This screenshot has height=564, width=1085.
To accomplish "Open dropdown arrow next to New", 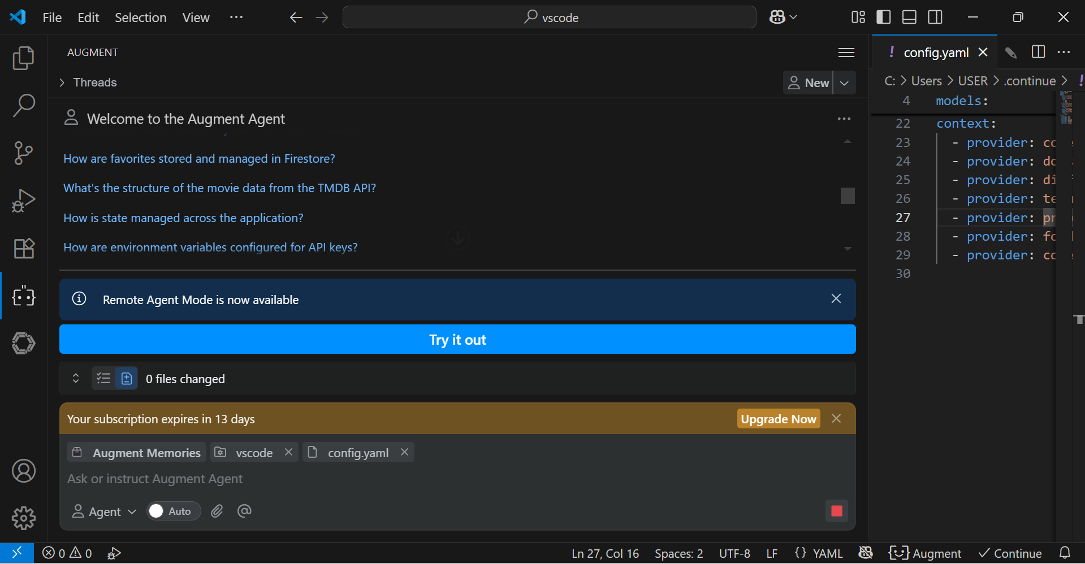I will pos(844,83).
